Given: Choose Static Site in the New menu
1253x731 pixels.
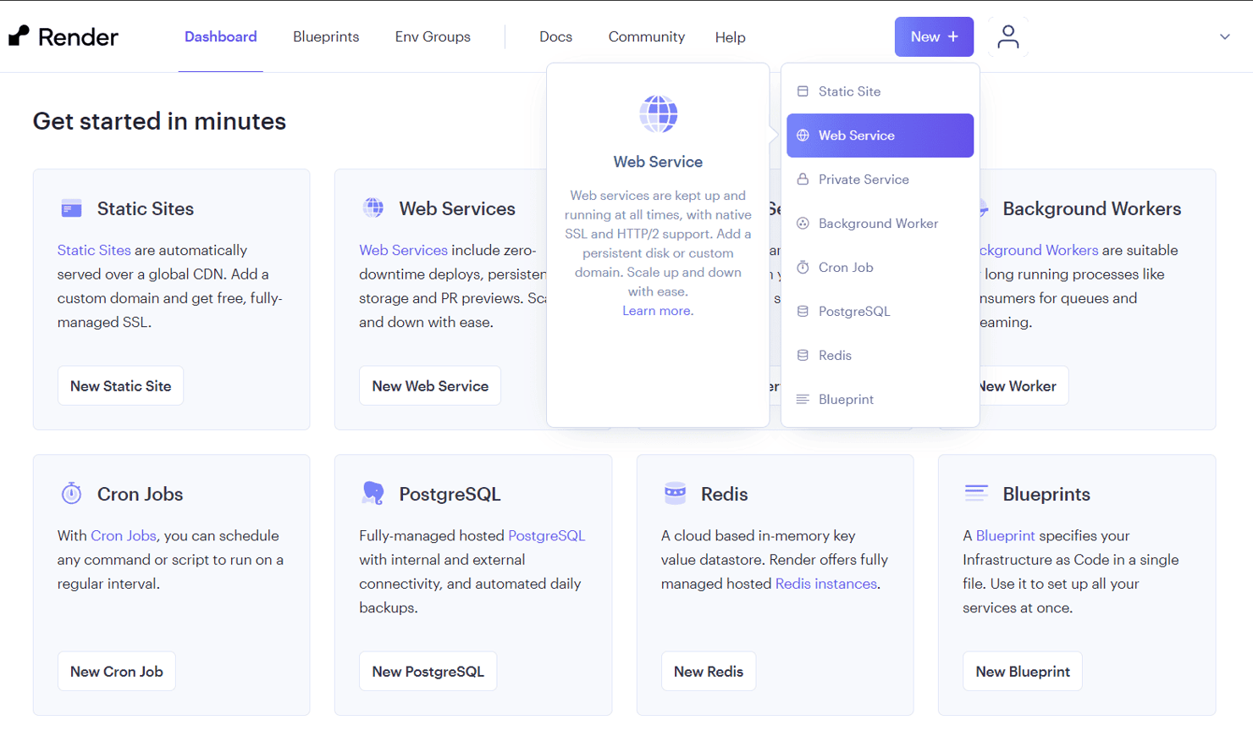Looking at the screenshot, I should click(880, 91).
